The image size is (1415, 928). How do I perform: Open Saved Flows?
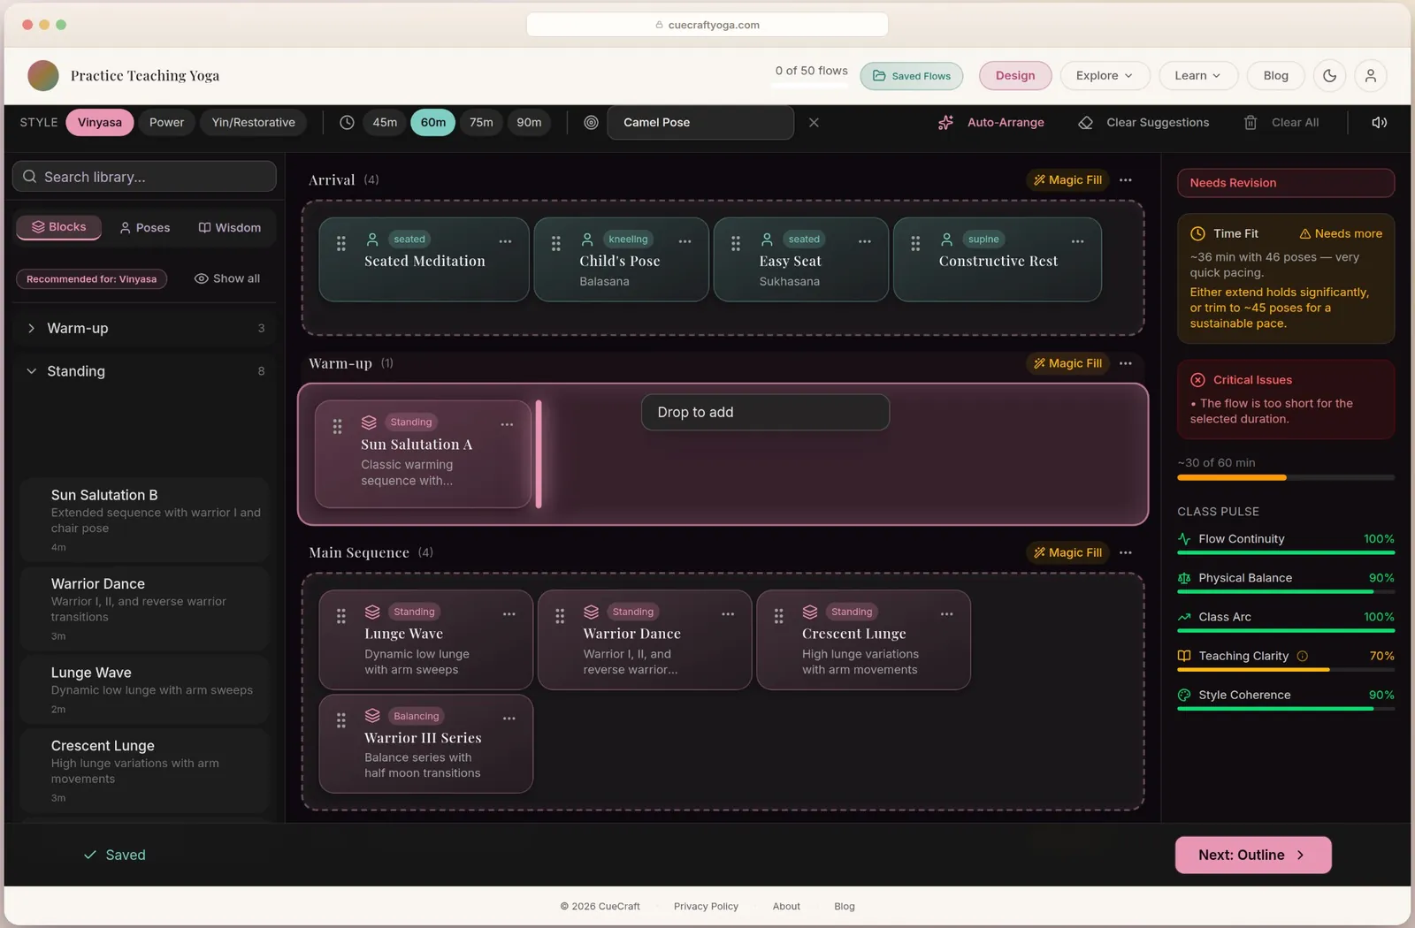coord(912,76)
